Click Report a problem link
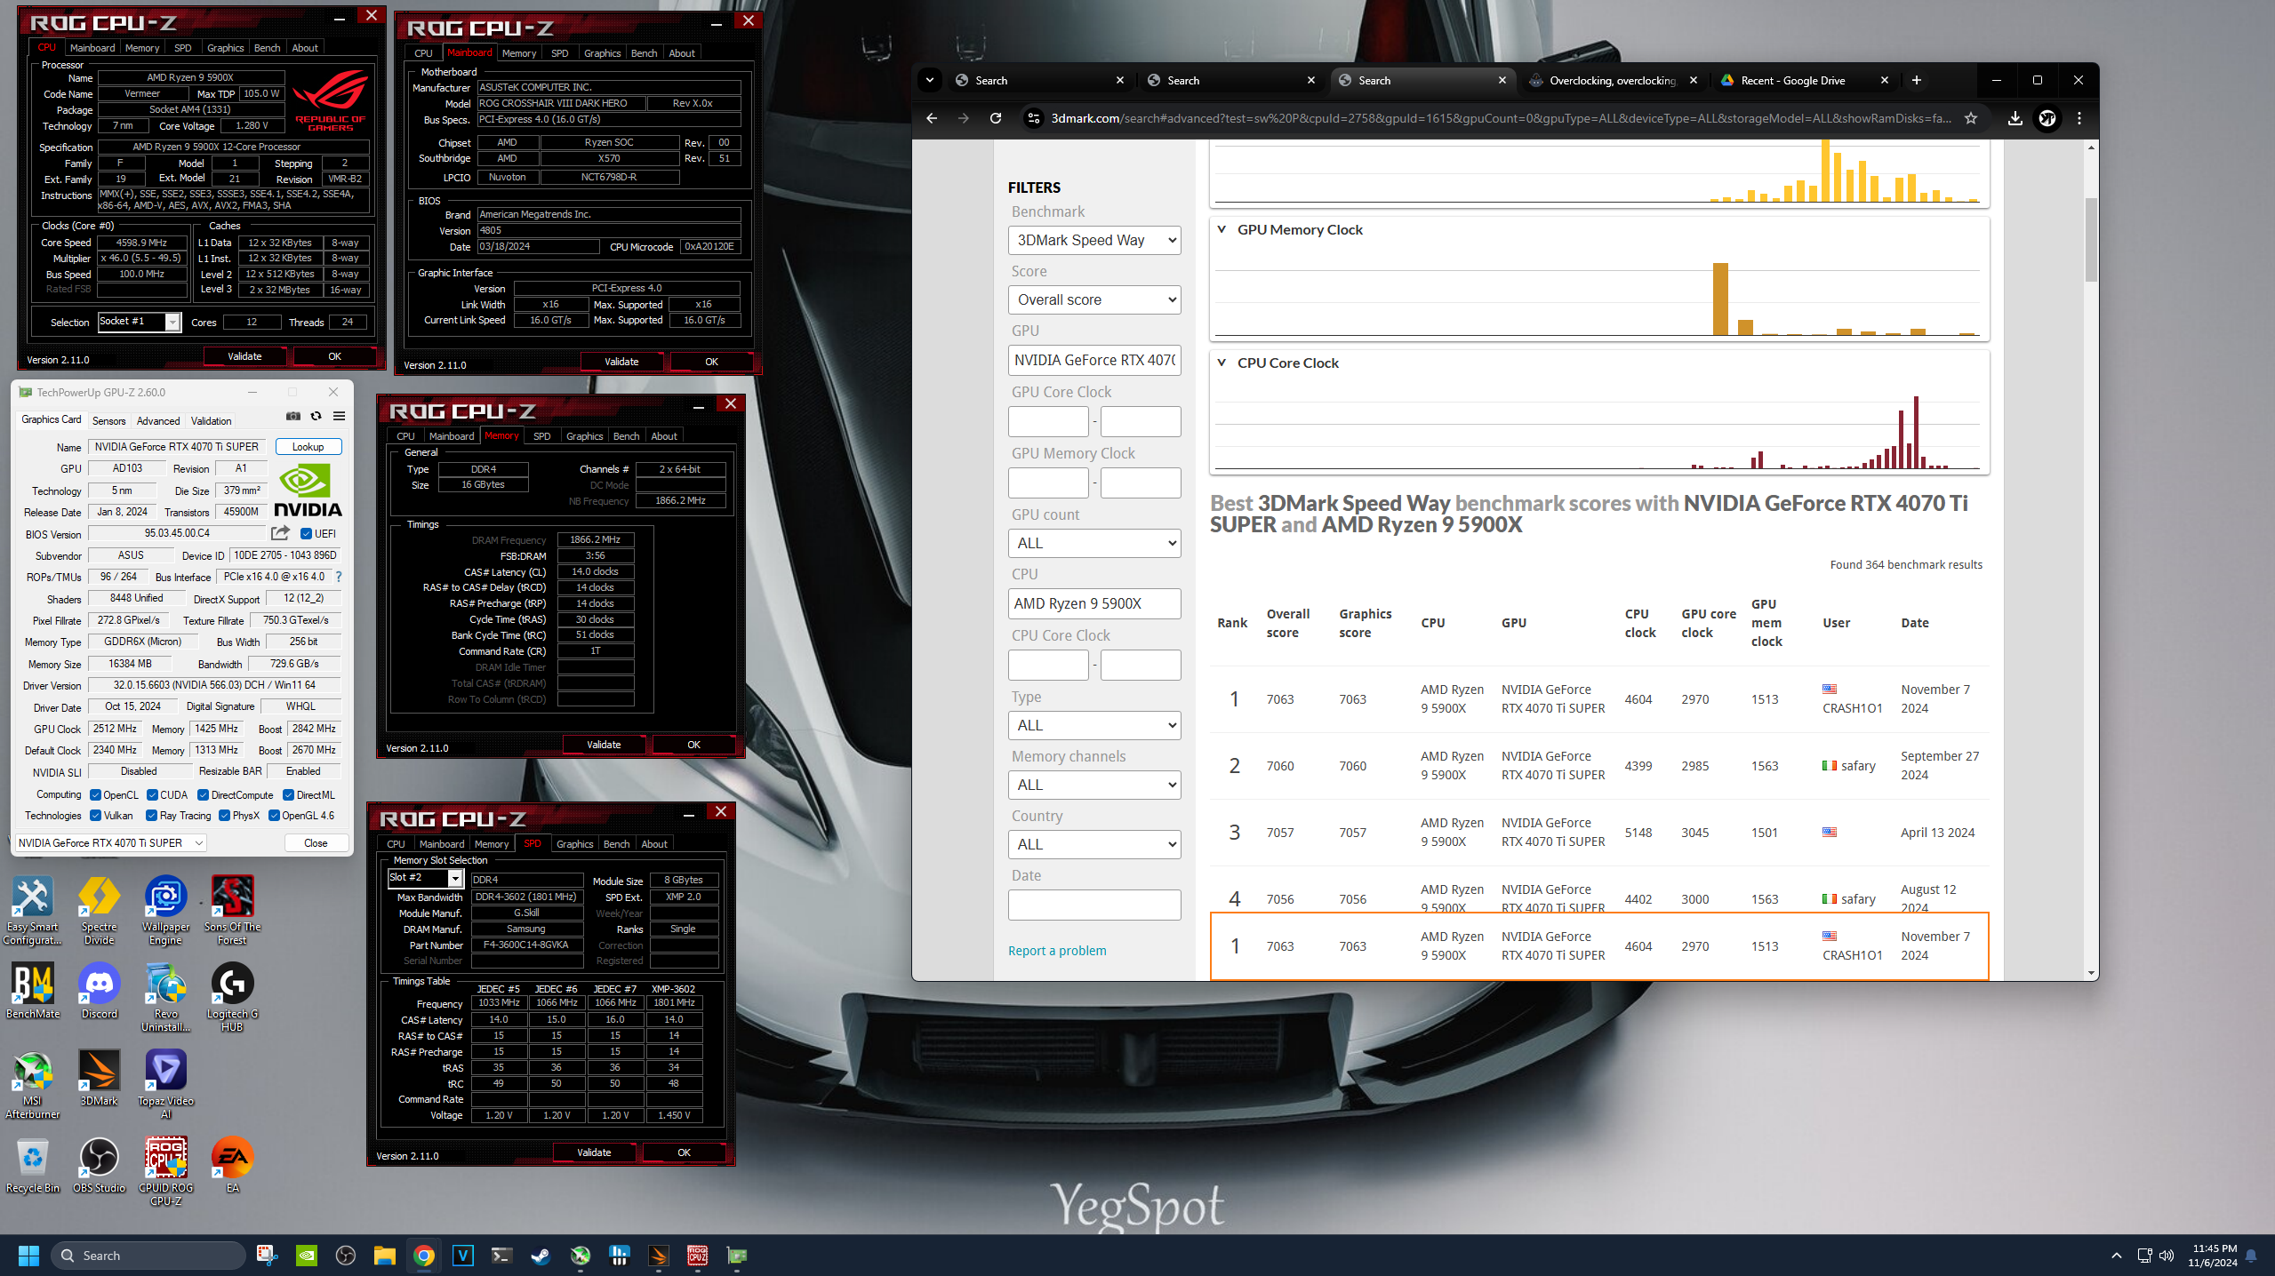Screen dimensions: 2275x1276 [1057, 951]
